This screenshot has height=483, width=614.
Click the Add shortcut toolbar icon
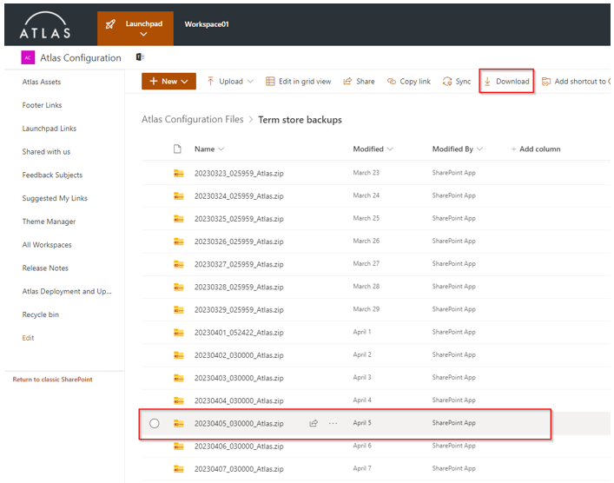click(x=546, y=82)
